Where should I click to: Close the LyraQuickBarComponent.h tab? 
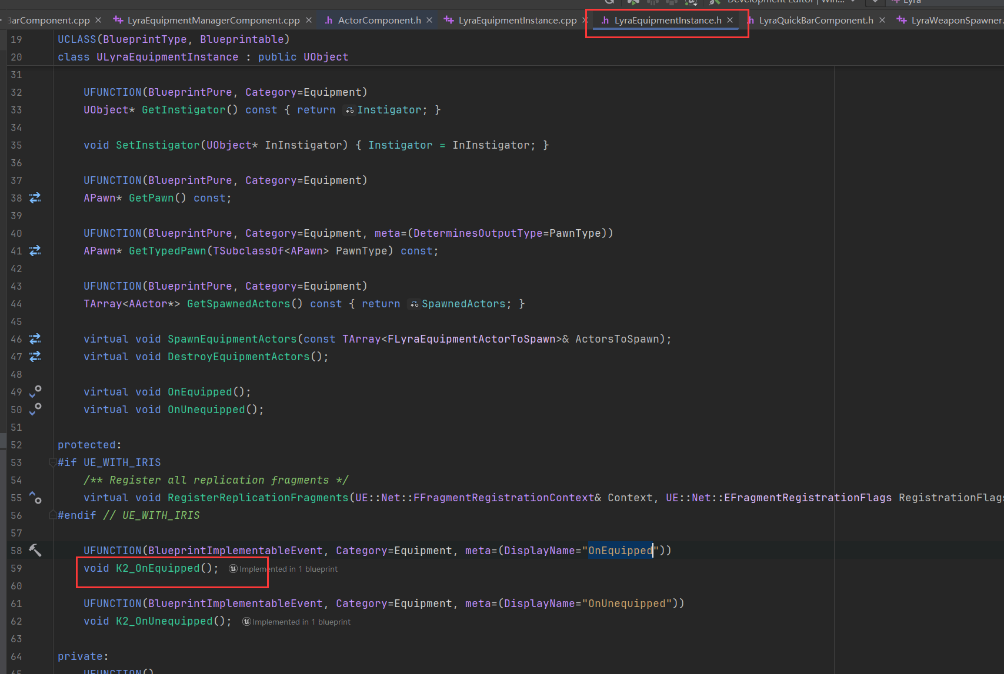coord(882,21)
